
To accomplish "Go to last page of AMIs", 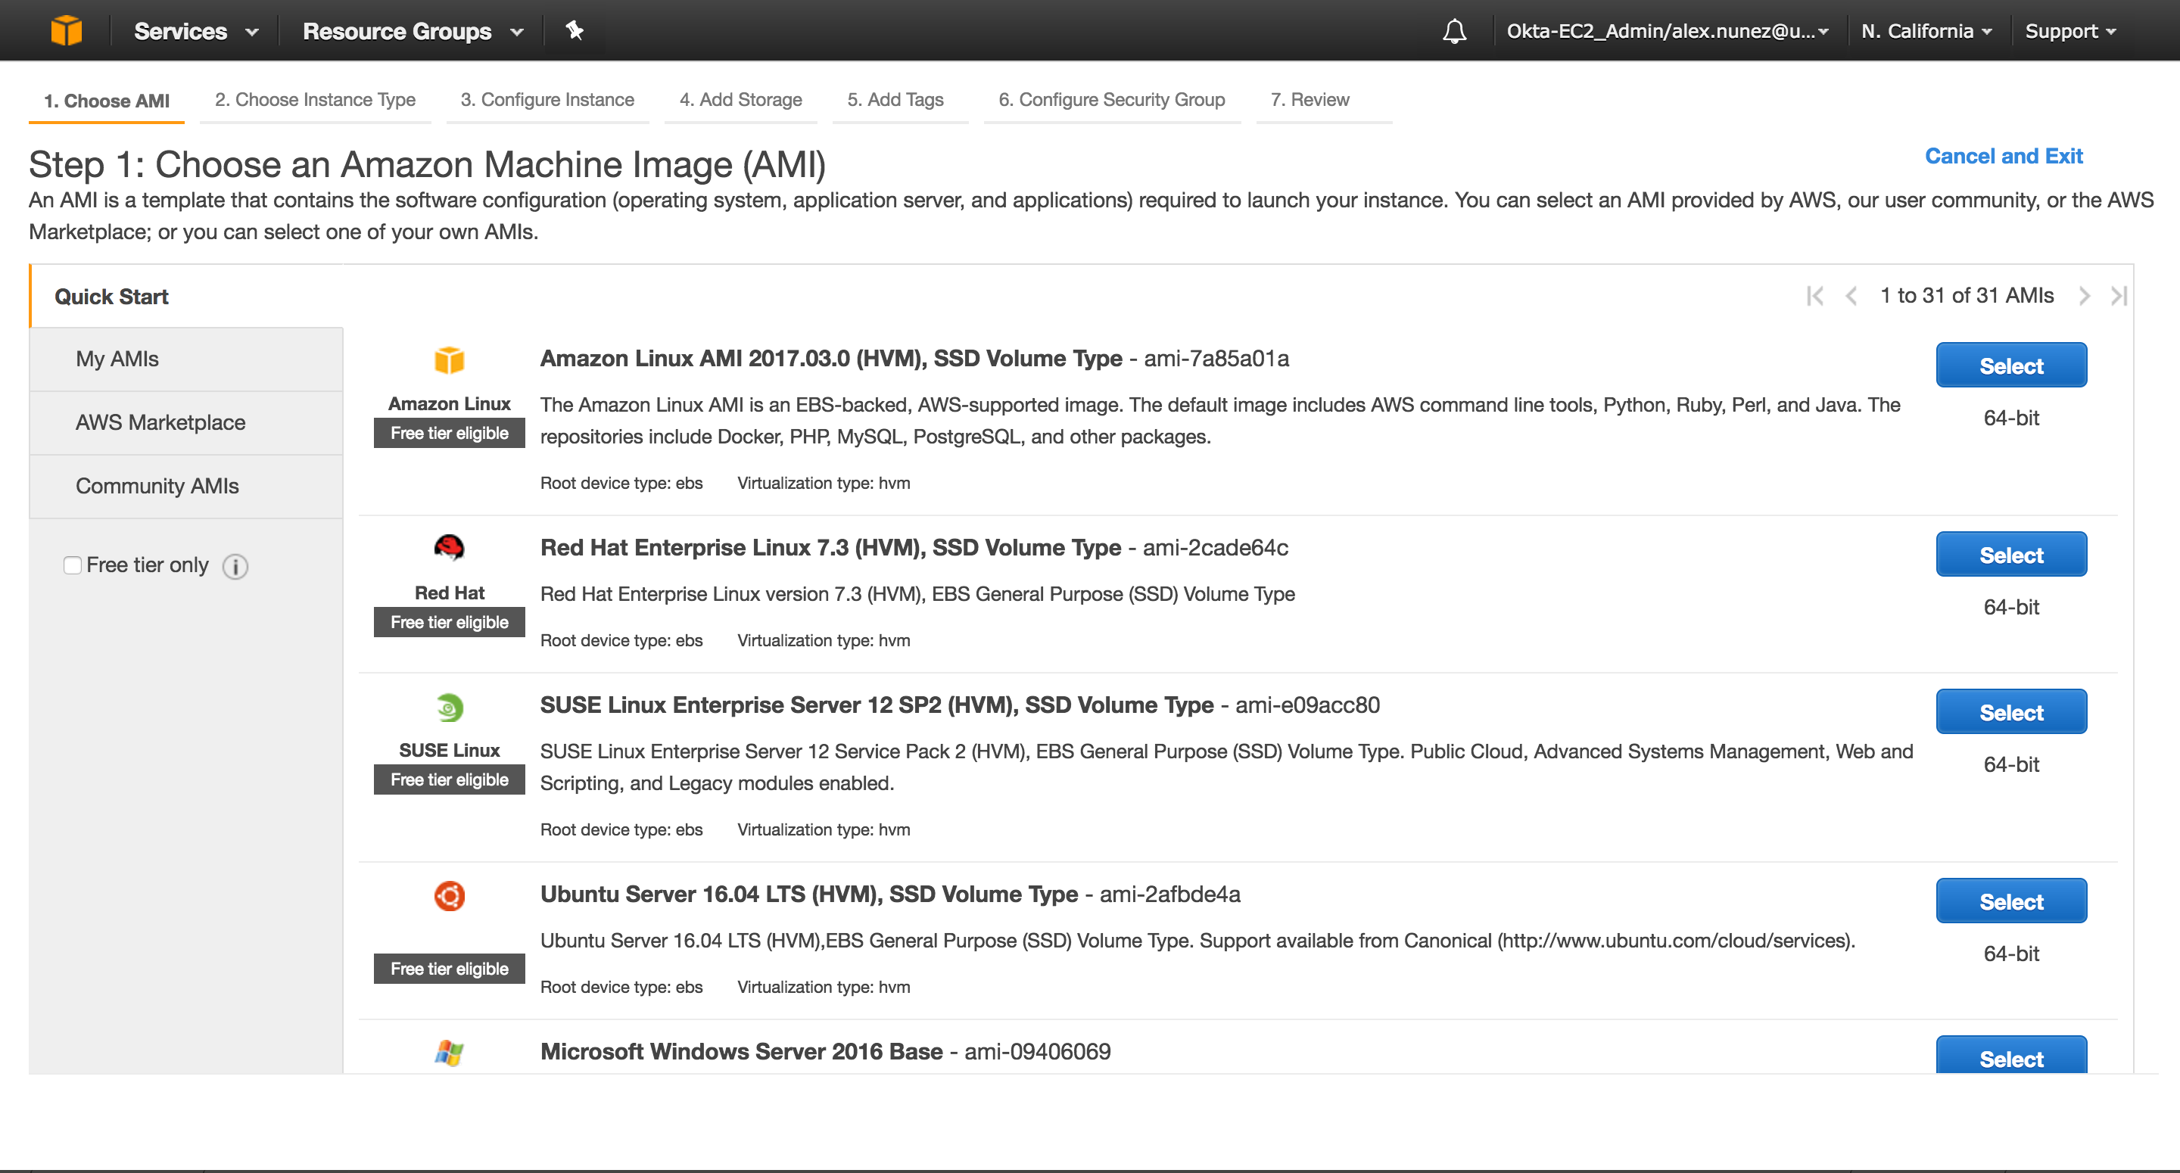I will coord(2119,295).
